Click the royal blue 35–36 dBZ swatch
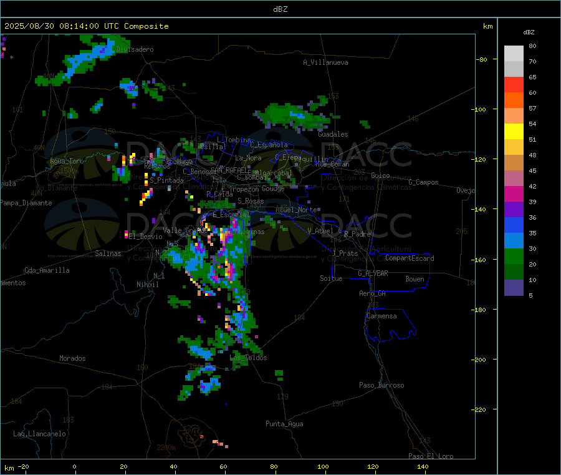 (x=514, y=225)
